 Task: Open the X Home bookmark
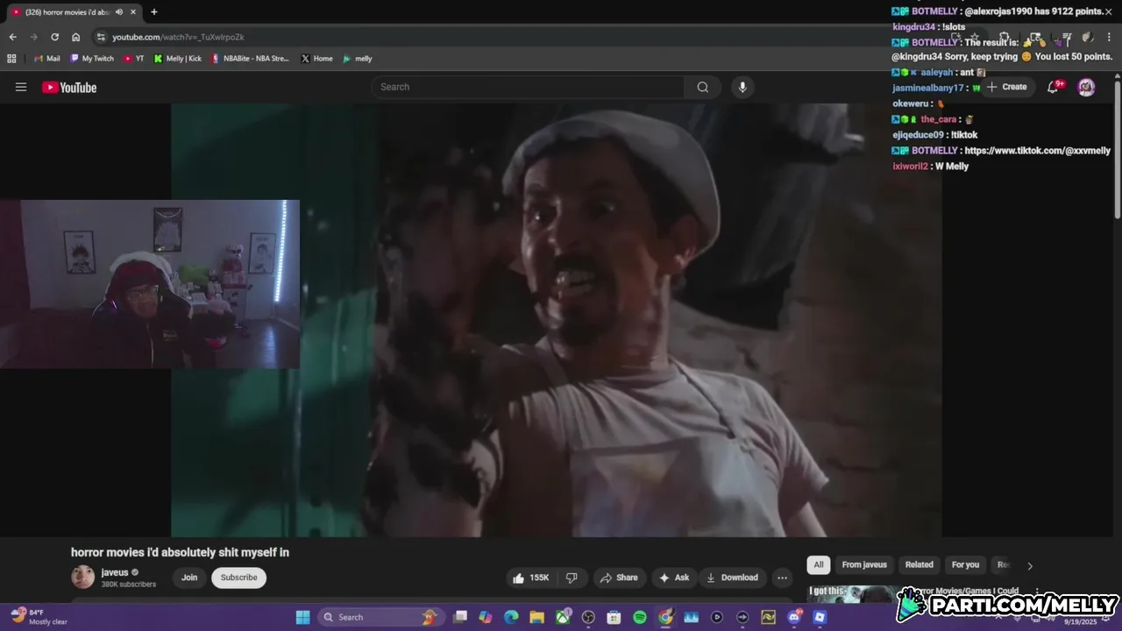316,59
